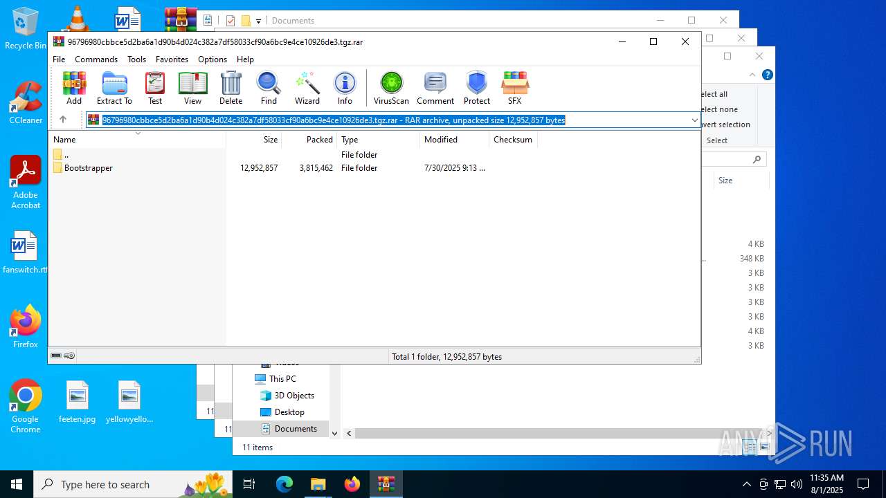
Task: Open Firefox desktop shortcut
Action: (26, 326)
